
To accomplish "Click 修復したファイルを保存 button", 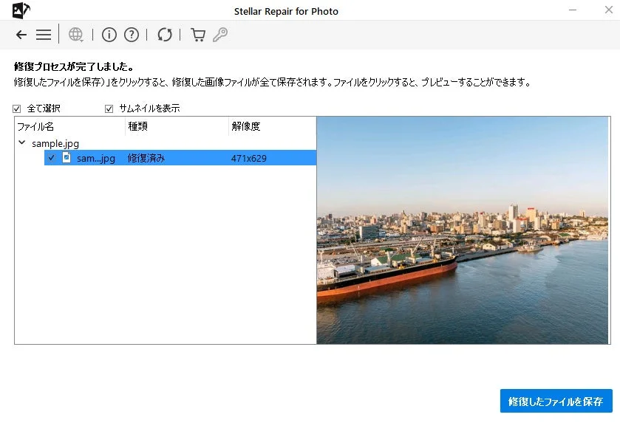I will [x=556, y=401].
